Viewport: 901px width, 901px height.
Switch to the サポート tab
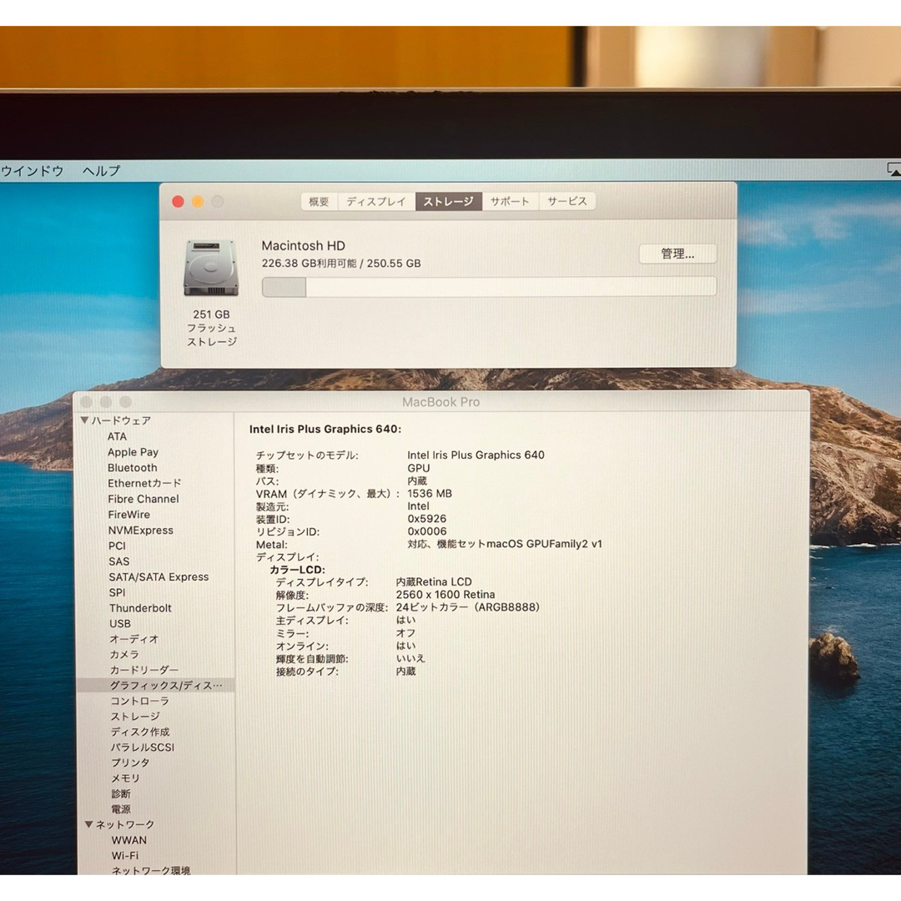pyautogui.click(x=510, y=202)
